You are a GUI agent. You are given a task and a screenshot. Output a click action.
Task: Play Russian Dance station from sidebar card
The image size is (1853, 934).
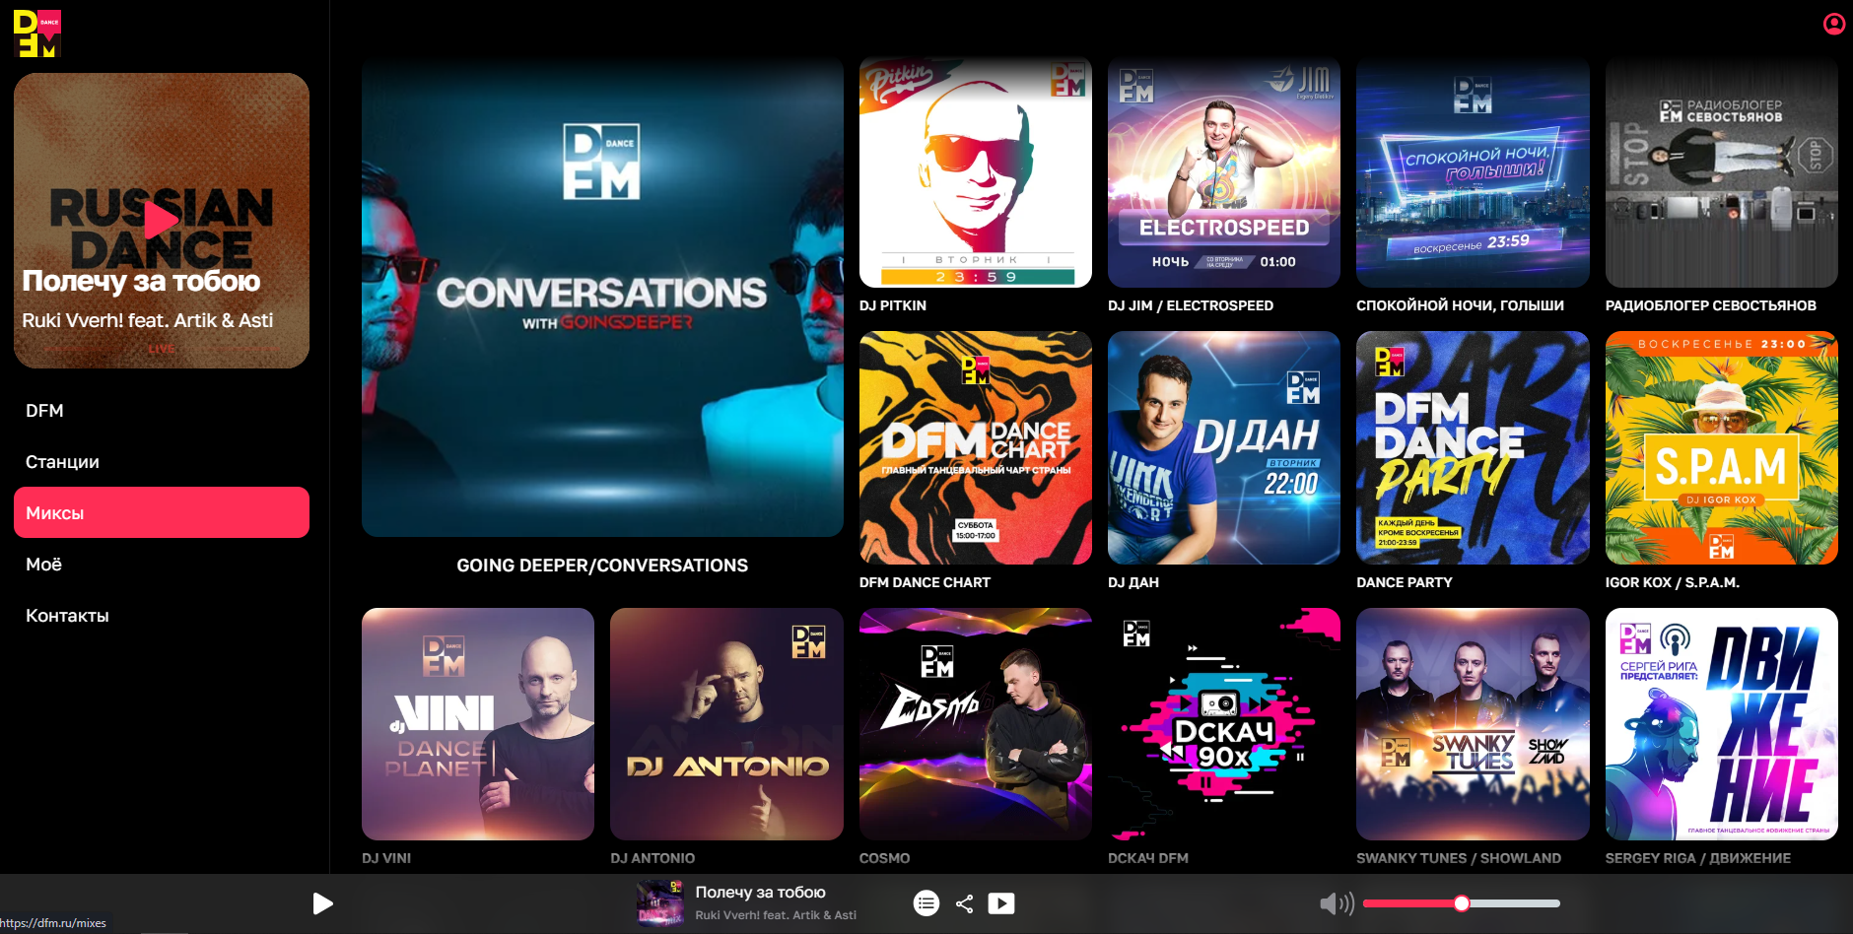point(162,220)
